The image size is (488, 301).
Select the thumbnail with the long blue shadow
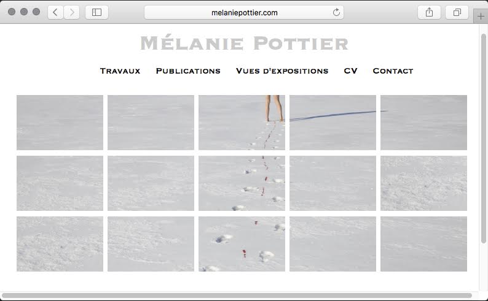coord(333,123)
